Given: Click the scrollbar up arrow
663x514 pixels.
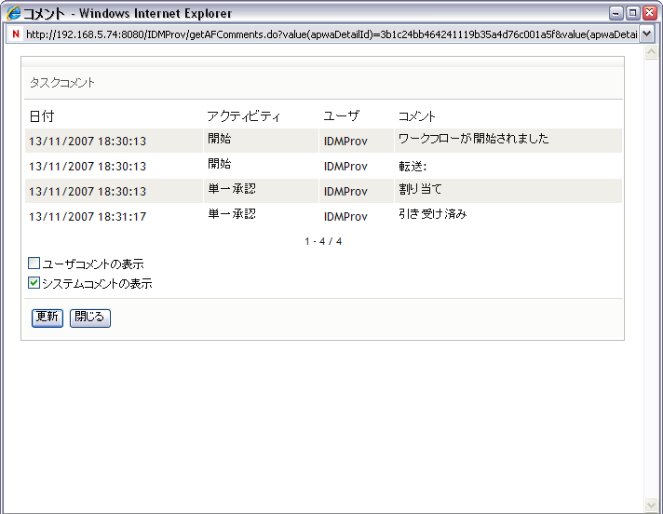Looking at the screenshot, I should pyautogui.click(x=651, y=52).
